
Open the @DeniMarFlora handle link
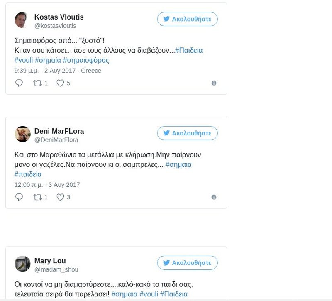56,140
